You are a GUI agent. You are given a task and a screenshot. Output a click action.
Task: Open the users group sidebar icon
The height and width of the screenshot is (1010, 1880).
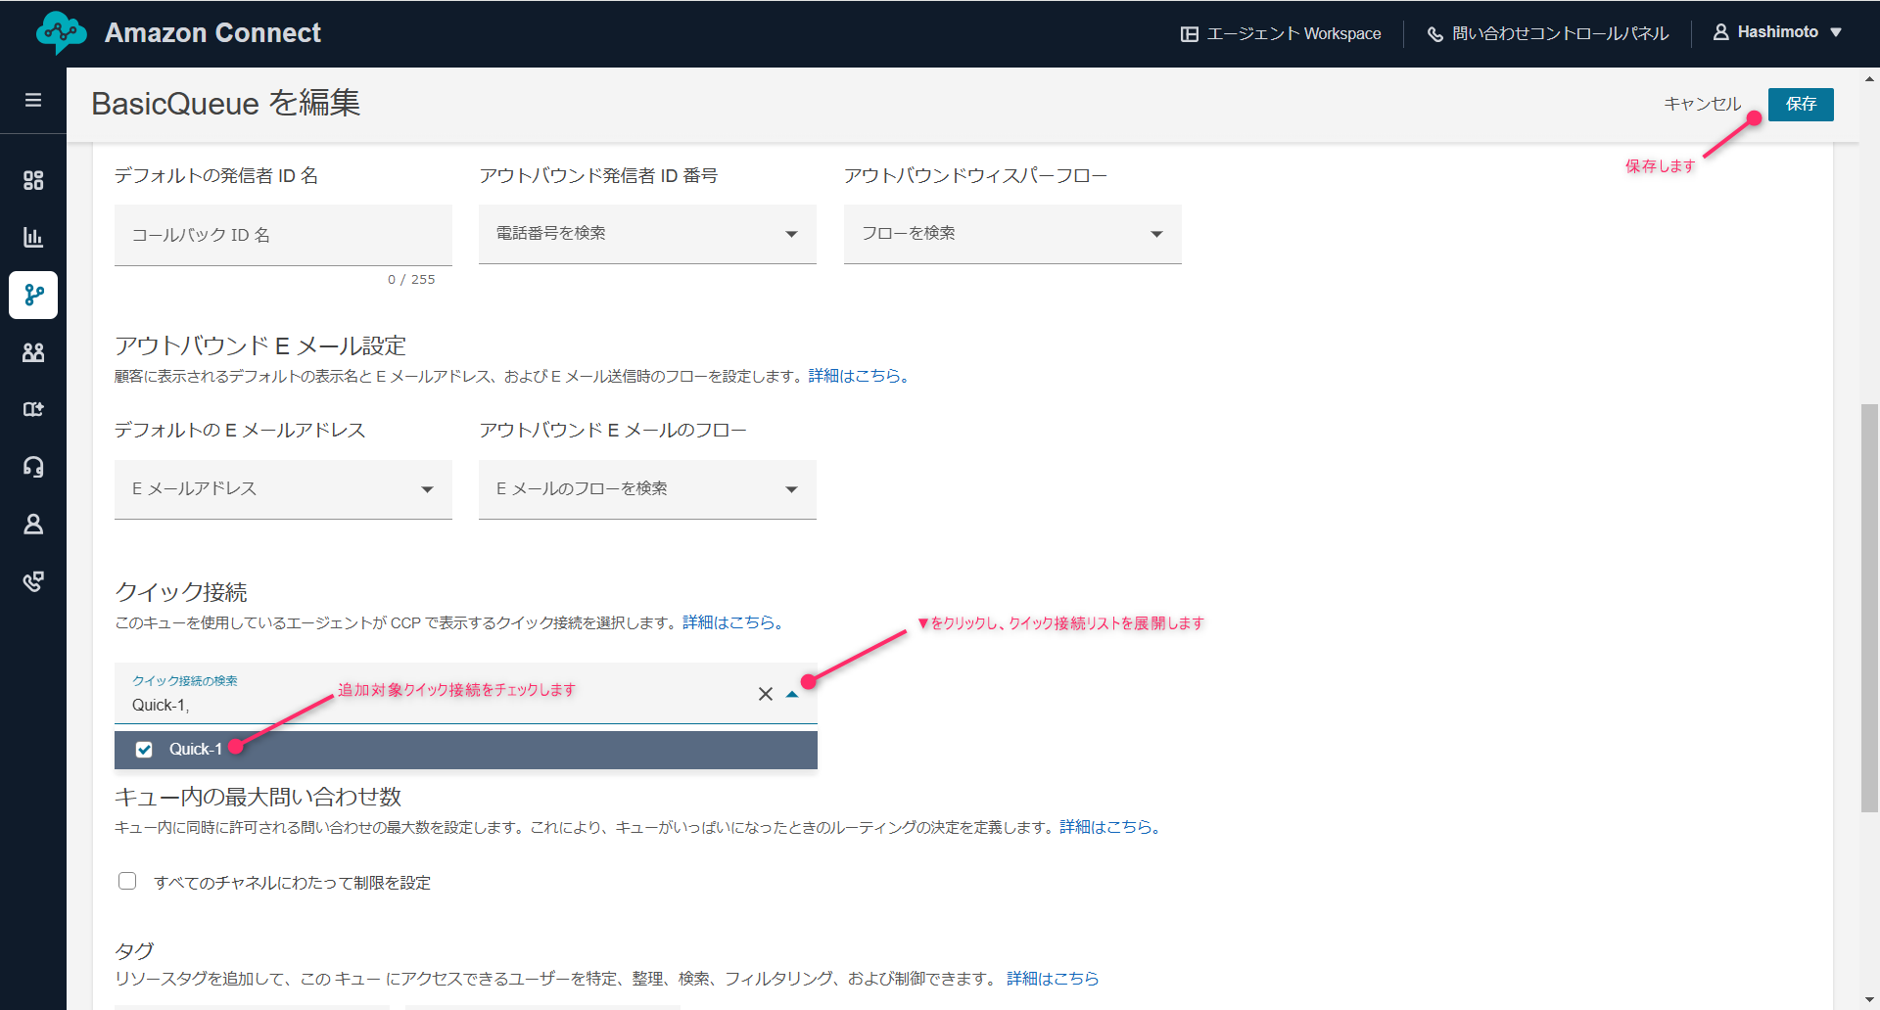[x=33, y=352]
